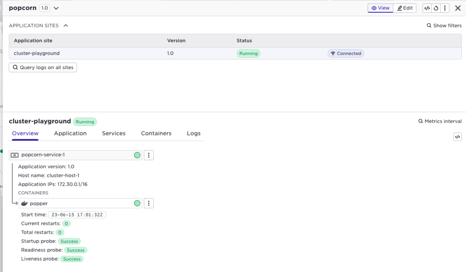
Task: Open the top toolbar three-dot menu
Action: click(x=445, y=8)
